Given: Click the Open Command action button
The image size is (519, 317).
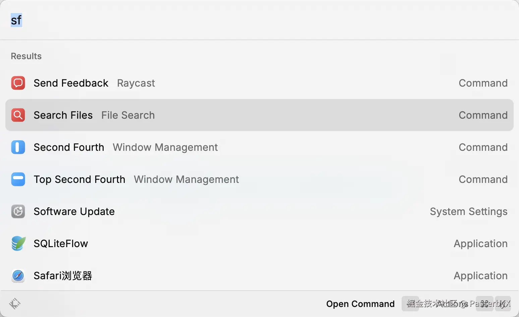Looking at the screenshot, I should (360, 304).
